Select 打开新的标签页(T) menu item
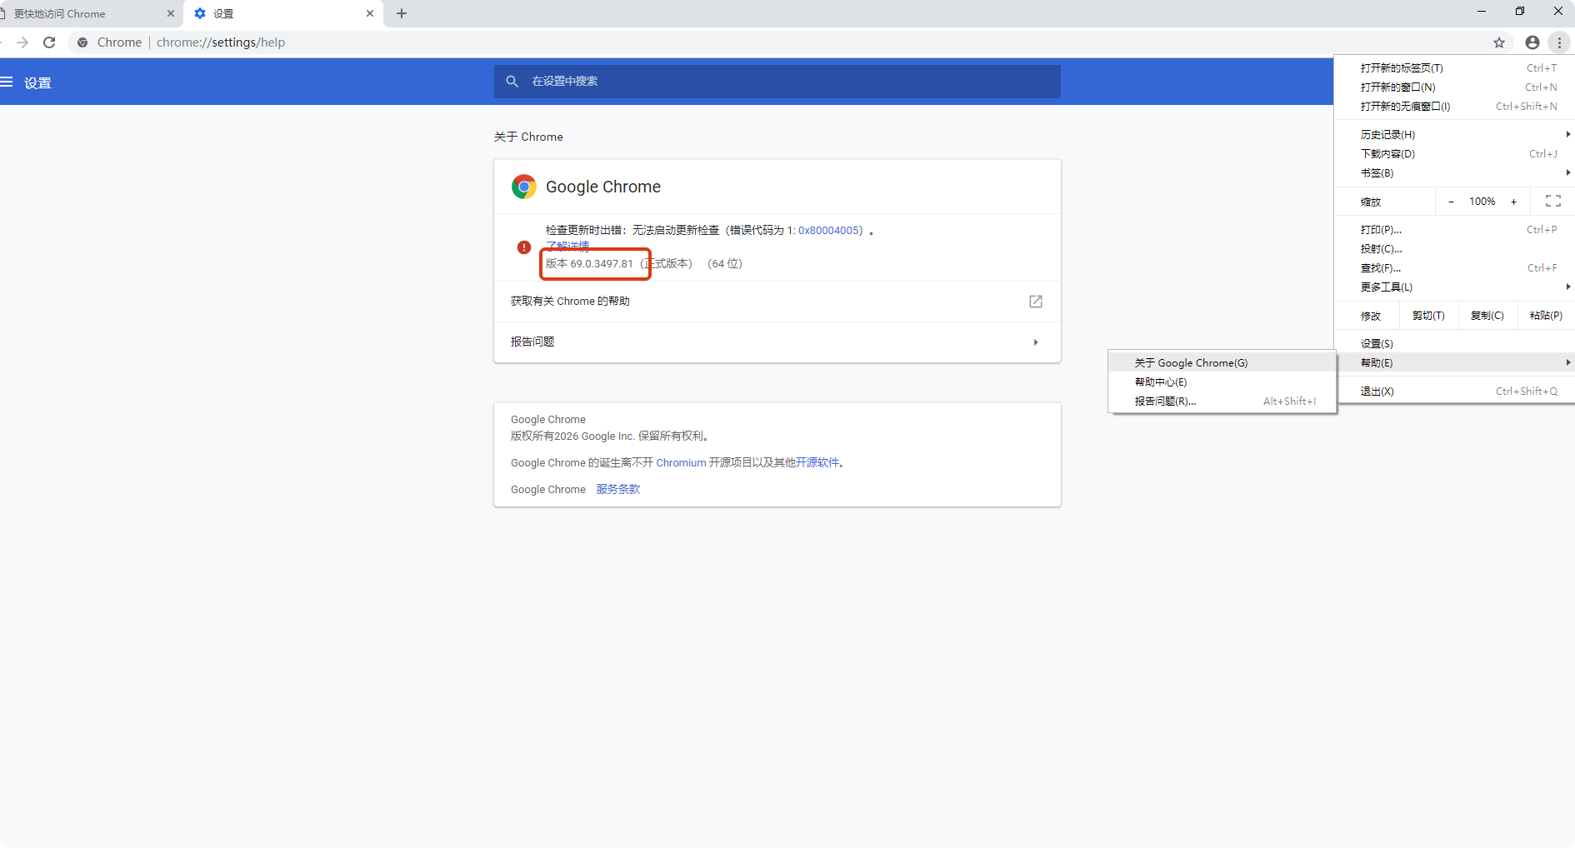The width and height of the screenshot is (1575, 848). 1454,67
